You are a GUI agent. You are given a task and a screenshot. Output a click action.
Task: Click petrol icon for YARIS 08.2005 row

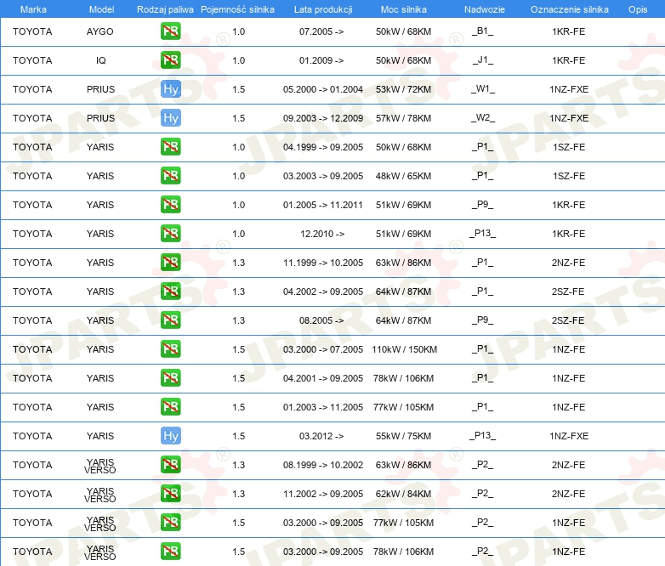(x=170, y=320)
